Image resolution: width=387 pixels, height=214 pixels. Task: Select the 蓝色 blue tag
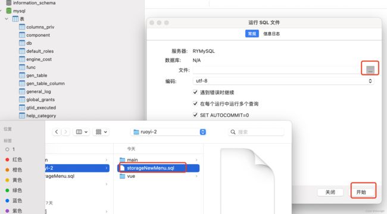[14, 200]
